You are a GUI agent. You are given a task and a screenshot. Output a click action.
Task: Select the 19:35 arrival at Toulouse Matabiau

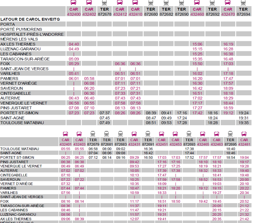click(243, 123)
